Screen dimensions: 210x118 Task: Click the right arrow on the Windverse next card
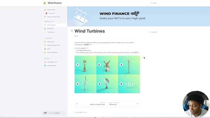137,104
